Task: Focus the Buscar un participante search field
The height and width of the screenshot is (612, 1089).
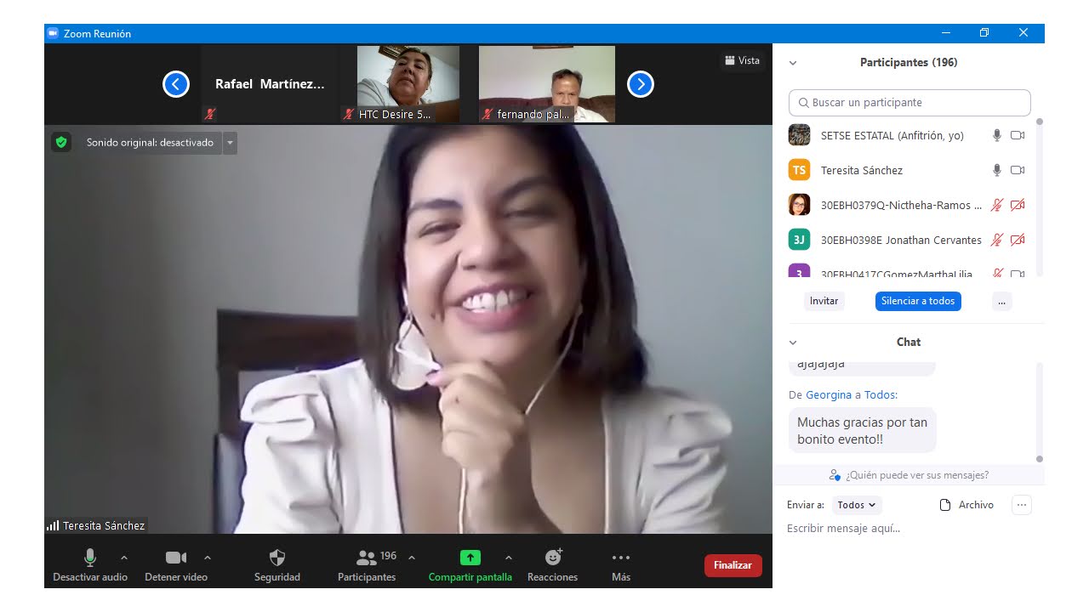Action: coord(909,102)
